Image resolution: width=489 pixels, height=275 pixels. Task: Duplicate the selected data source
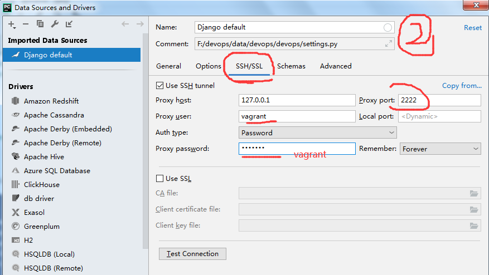pyautogui.click(x=40, y=24)
